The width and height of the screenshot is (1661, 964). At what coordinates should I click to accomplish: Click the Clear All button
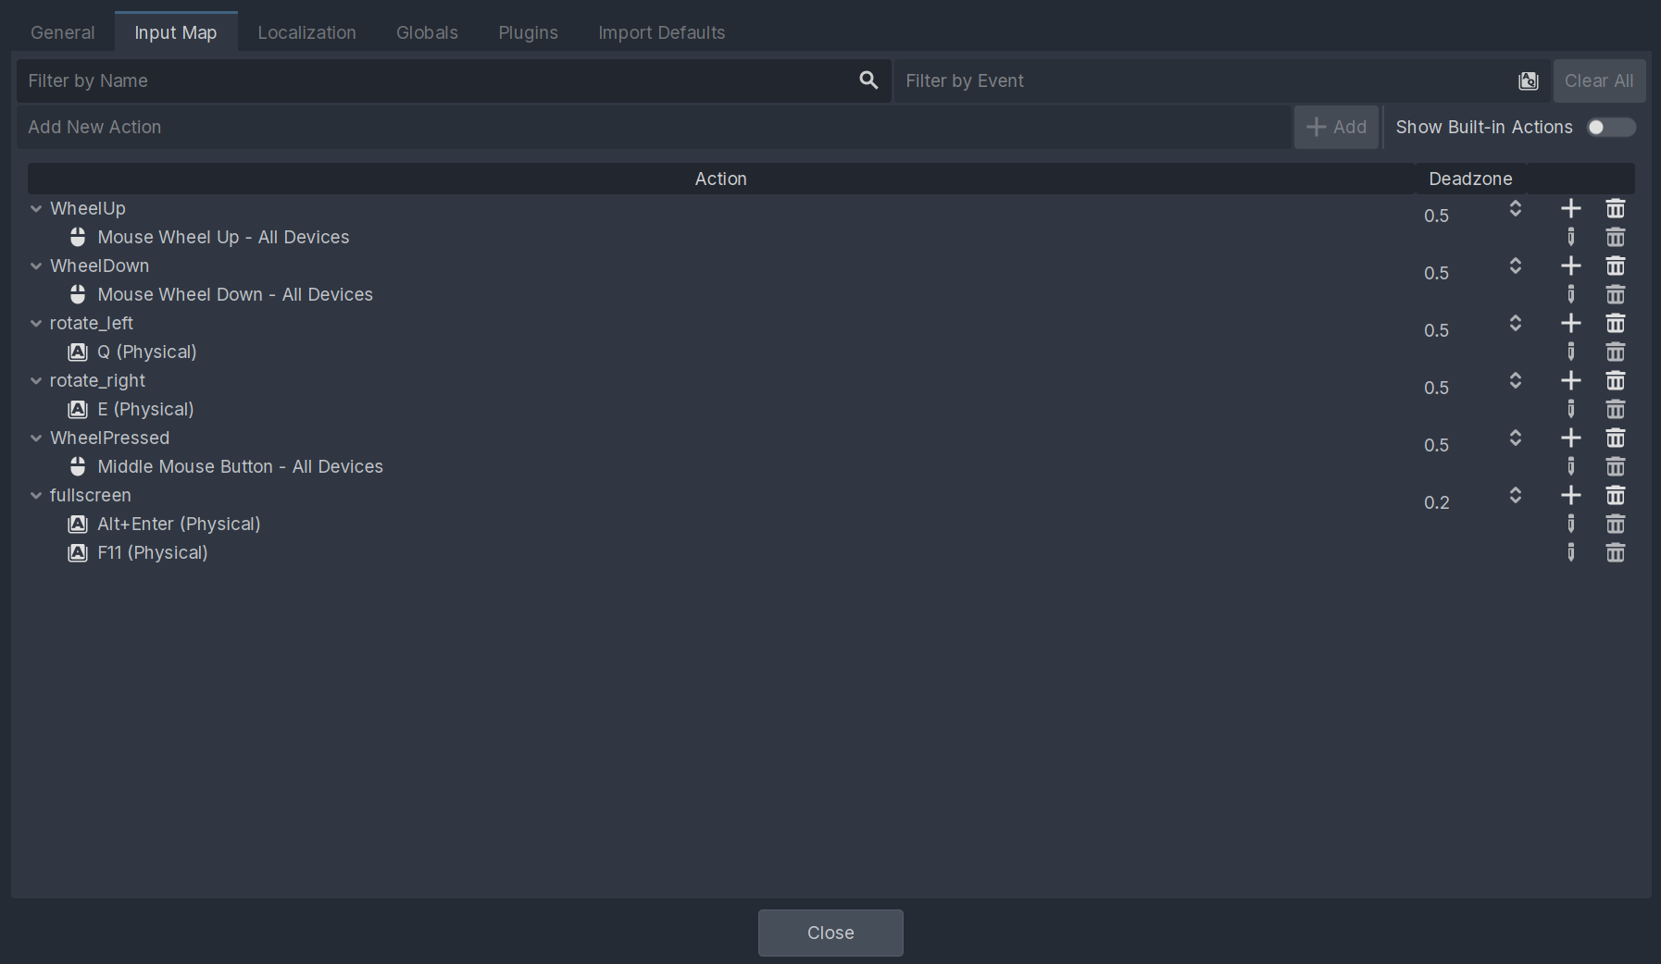tap(1598, 81)
